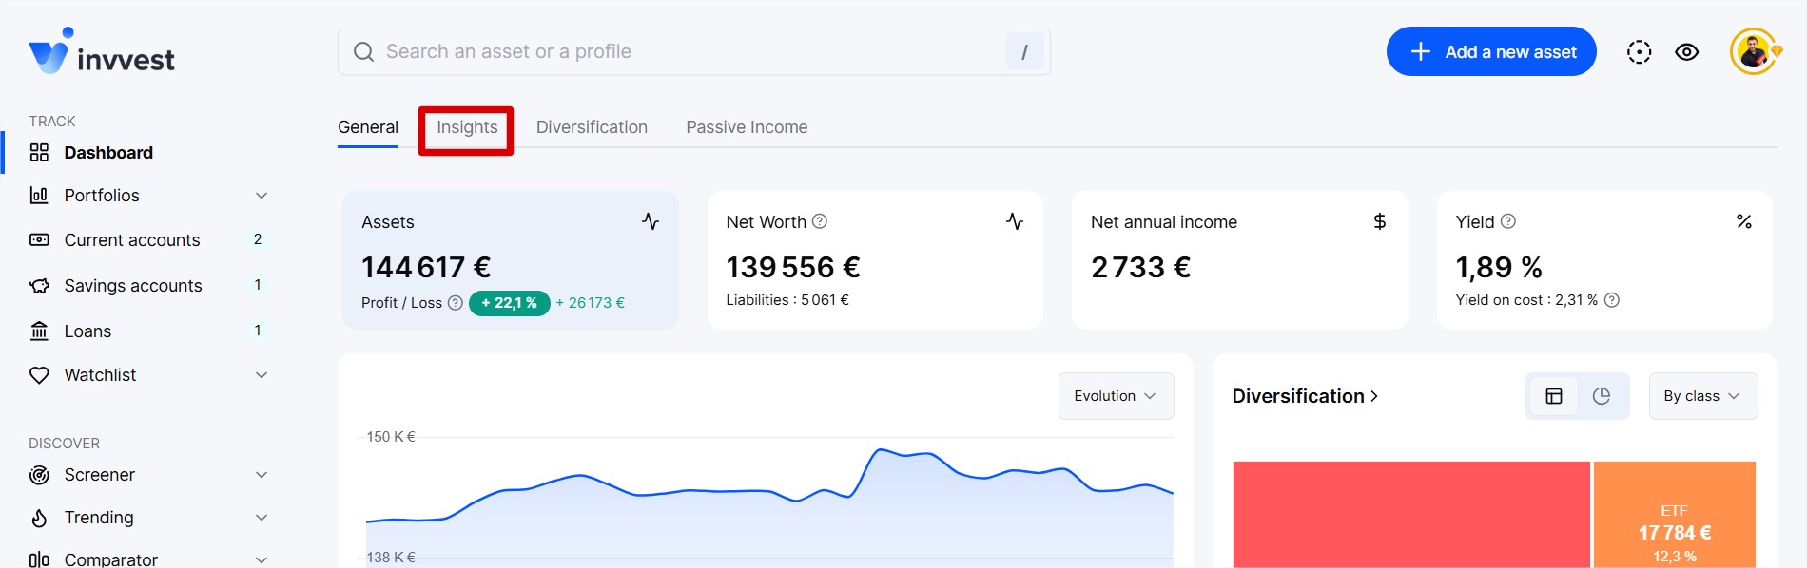Click the Assets activity pulse icon
Image resolution: width=1807 pixels, height=568 pixels.
[x=651, y=221]
